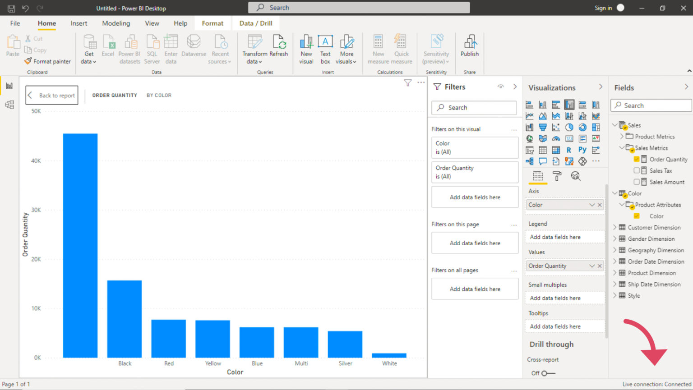Open the Format paint roller tab
Viewport: 693px width, 390px height.
[557, 176]
